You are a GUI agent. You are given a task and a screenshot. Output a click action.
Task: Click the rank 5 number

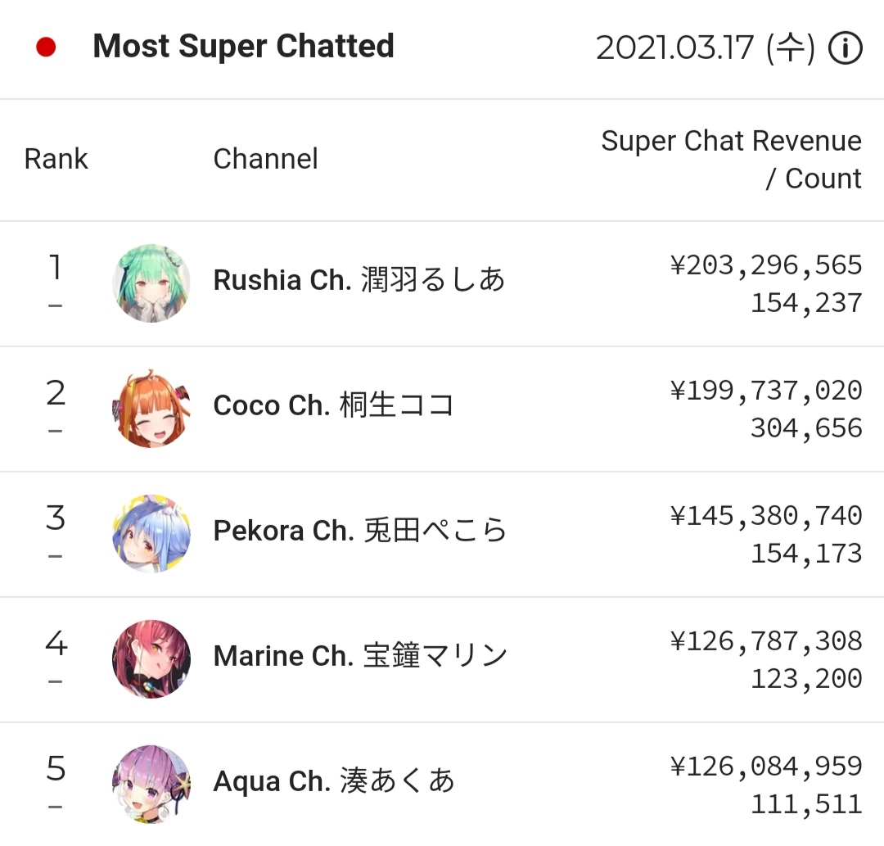pos(56,769)
